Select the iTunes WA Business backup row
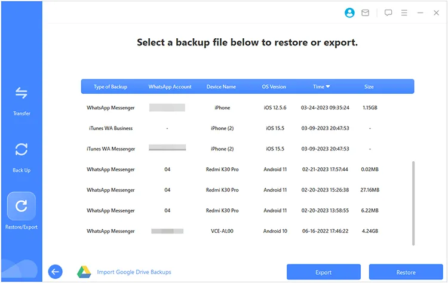 [x=247, y=128]
